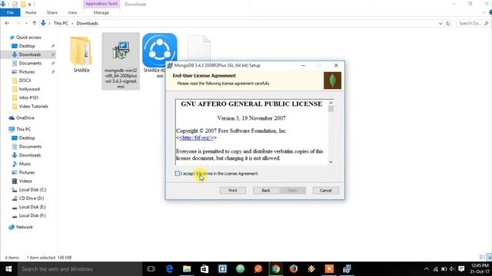The width and height of the screenshot is (492, 276).
Task: Select This PC in navigation pane
Action: (23, 130)
